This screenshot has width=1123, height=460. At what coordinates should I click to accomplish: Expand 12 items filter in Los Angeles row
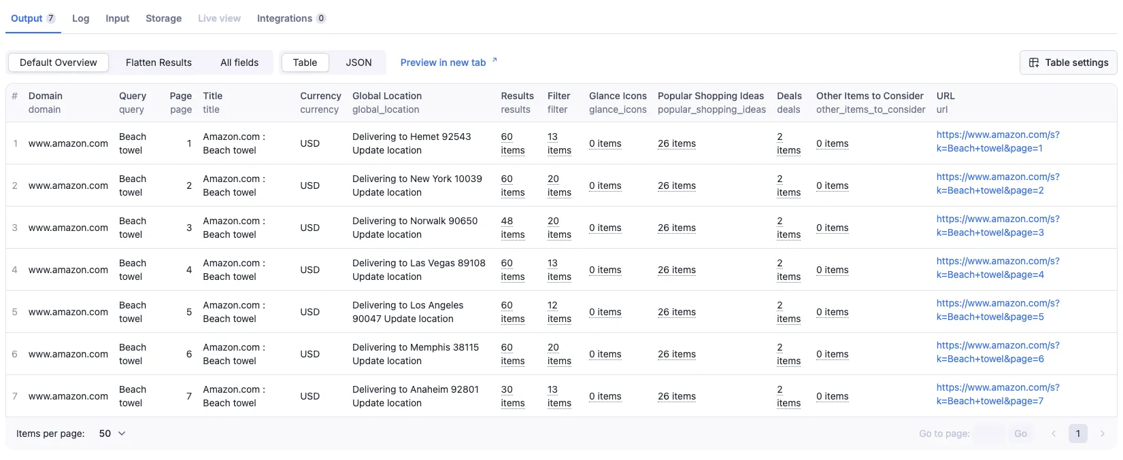559,312
